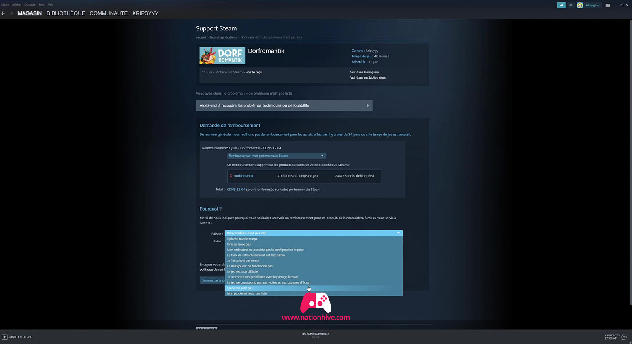The height and width of the screenshot is (344, 632).
Task: Select reason 'Je l'ai acheté par erreur'
Action: [x=314, y=261]
